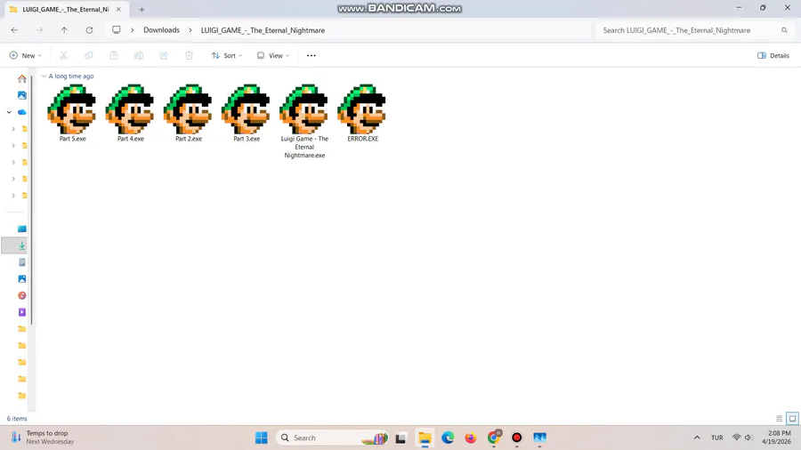Click the Forward navigation arrow

click(39, 30)
